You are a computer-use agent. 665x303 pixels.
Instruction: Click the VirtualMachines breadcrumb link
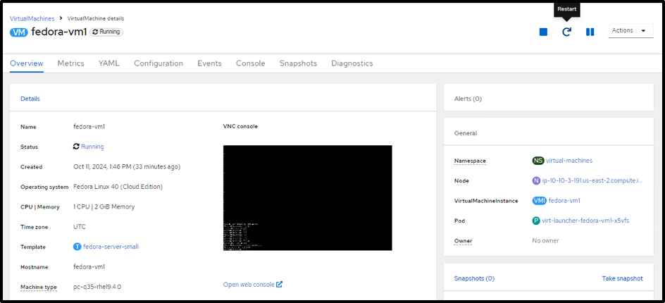point(32,18)
